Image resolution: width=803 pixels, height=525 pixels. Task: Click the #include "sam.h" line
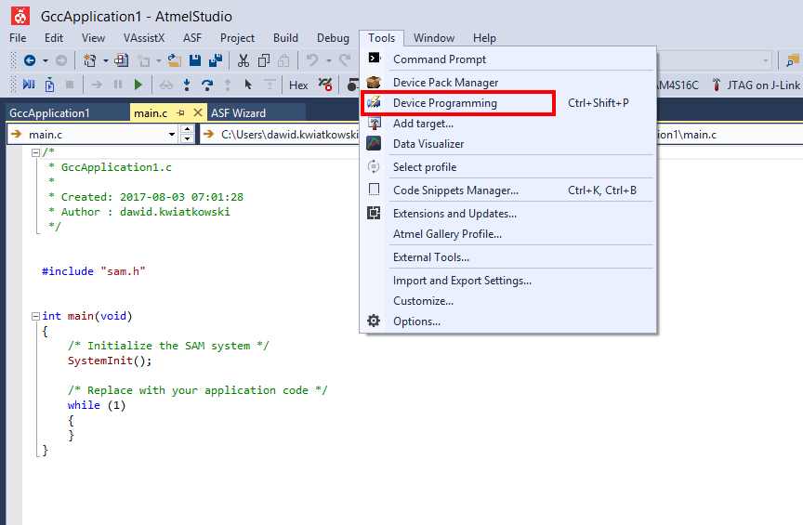(93, 271)
